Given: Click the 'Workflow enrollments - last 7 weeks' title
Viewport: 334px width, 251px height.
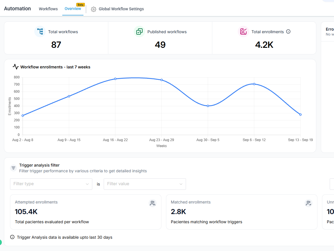Looking at the screenshot, I should pos(55,67).
